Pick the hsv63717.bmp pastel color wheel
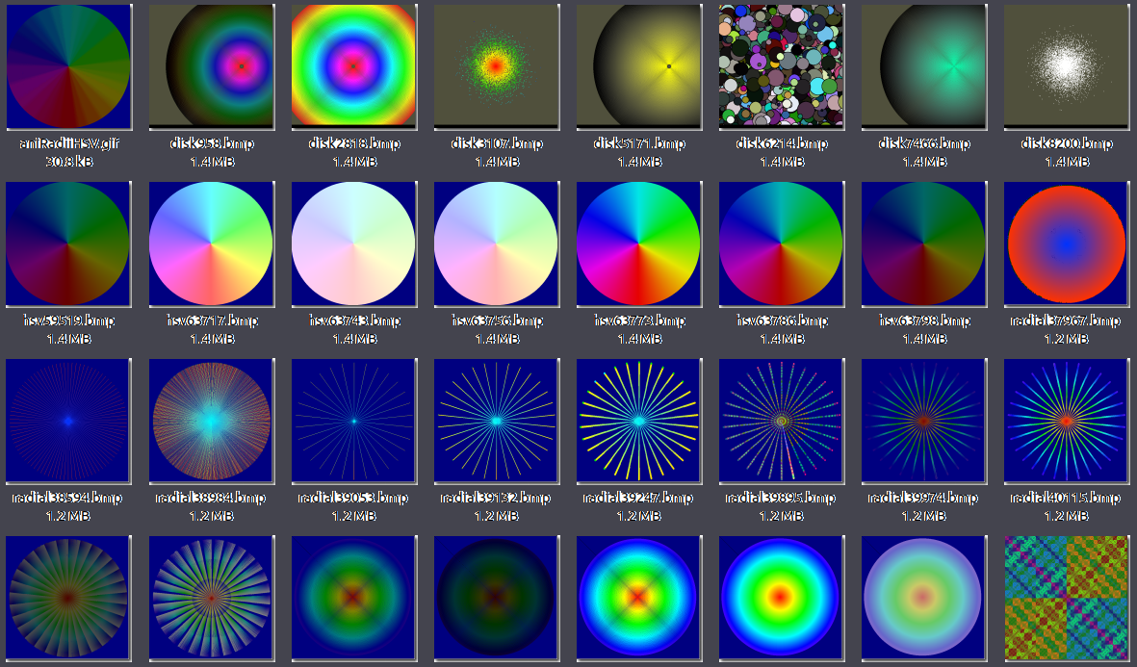This screenshot has height=667, width=1137. point(210,244)
